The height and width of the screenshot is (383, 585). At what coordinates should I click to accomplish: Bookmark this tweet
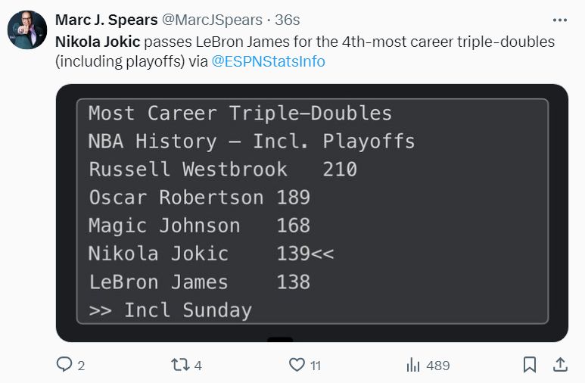530,365
